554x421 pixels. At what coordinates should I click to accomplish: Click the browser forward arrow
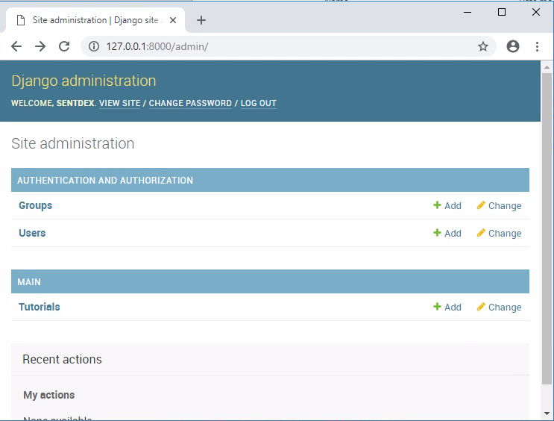coord(40,46)
